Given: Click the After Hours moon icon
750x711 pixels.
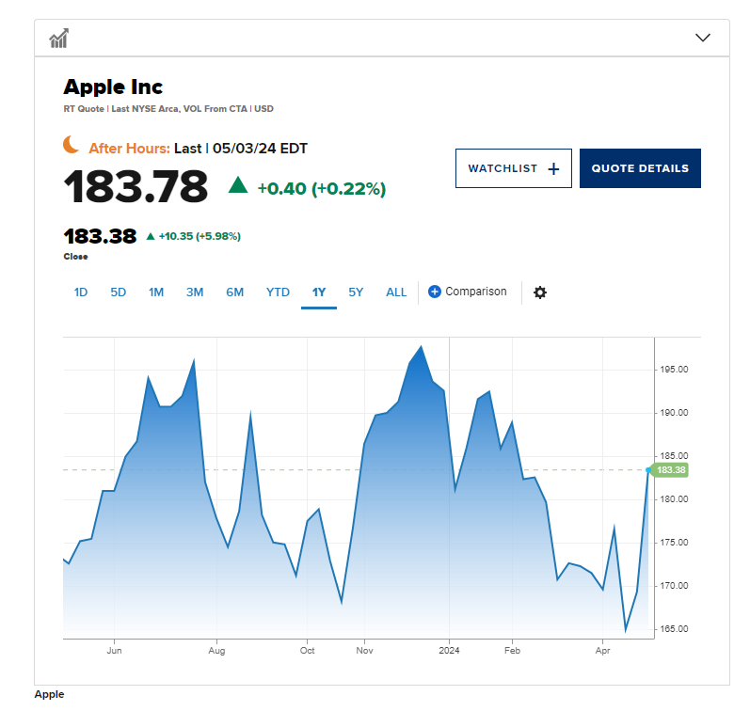Looking at the screenshot, I should point(72,145).
